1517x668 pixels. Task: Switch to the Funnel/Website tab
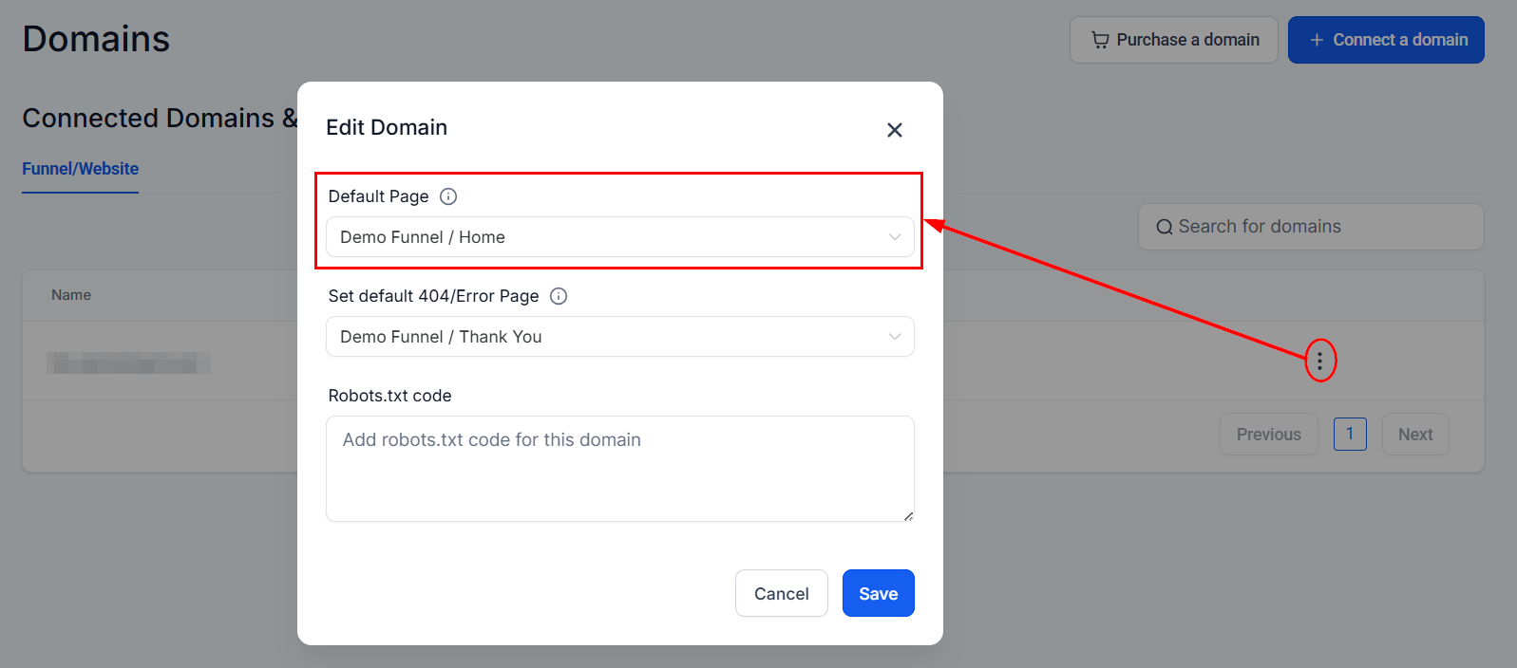[81, 169]
